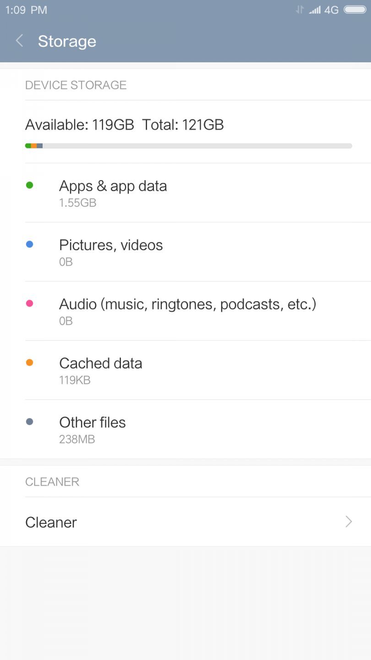The image size is (371, 660).
Task: Tap the Storage title text
Action: (x=67, y=41)
